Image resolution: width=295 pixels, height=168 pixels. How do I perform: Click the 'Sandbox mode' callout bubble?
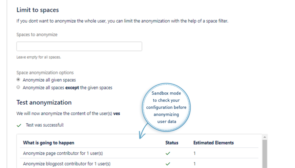(166, 107)
